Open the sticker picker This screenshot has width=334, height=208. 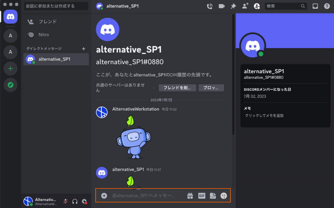pos(213,196)
